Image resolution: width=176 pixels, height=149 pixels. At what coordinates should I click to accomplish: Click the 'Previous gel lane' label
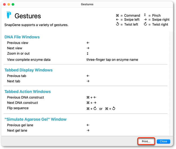click(x=20, y=125)
